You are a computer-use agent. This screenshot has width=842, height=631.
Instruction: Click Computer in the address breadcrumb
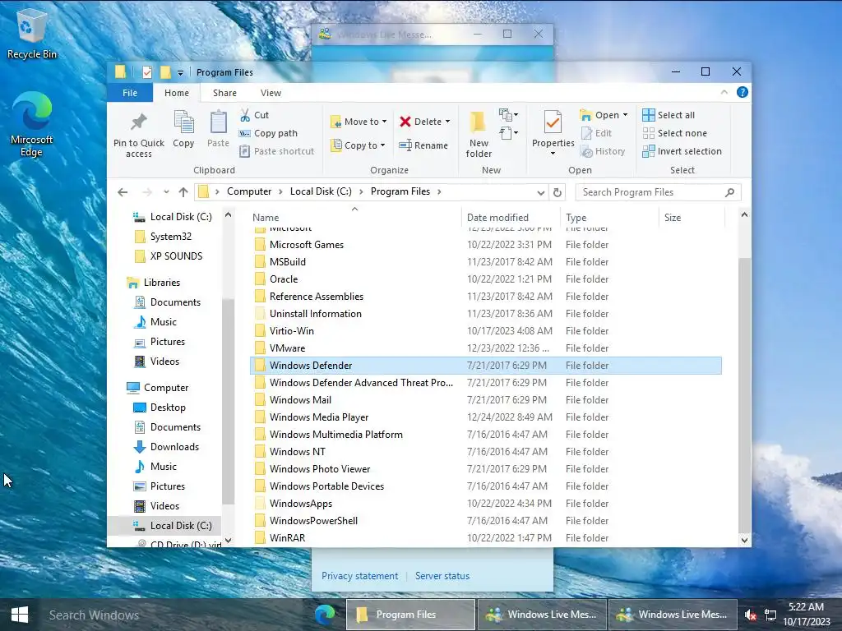click(x=249, y=191)
